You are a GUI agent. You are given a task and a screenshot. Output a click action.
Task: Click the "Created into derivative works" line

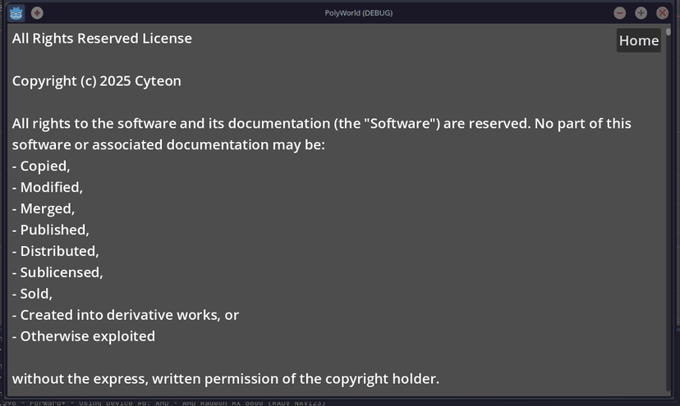[x=125, y=315]
